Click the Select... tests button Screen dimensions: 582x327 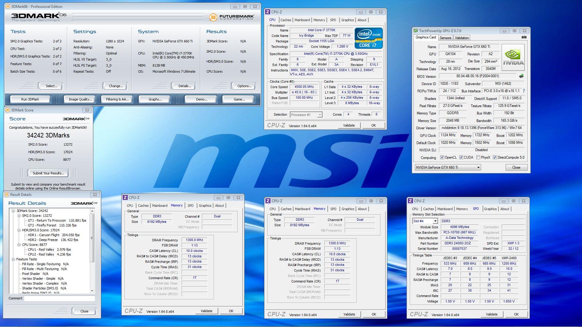(52, 86)
